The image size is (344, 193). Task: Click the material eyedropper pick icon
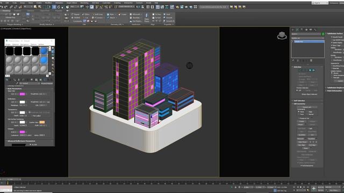17,84
